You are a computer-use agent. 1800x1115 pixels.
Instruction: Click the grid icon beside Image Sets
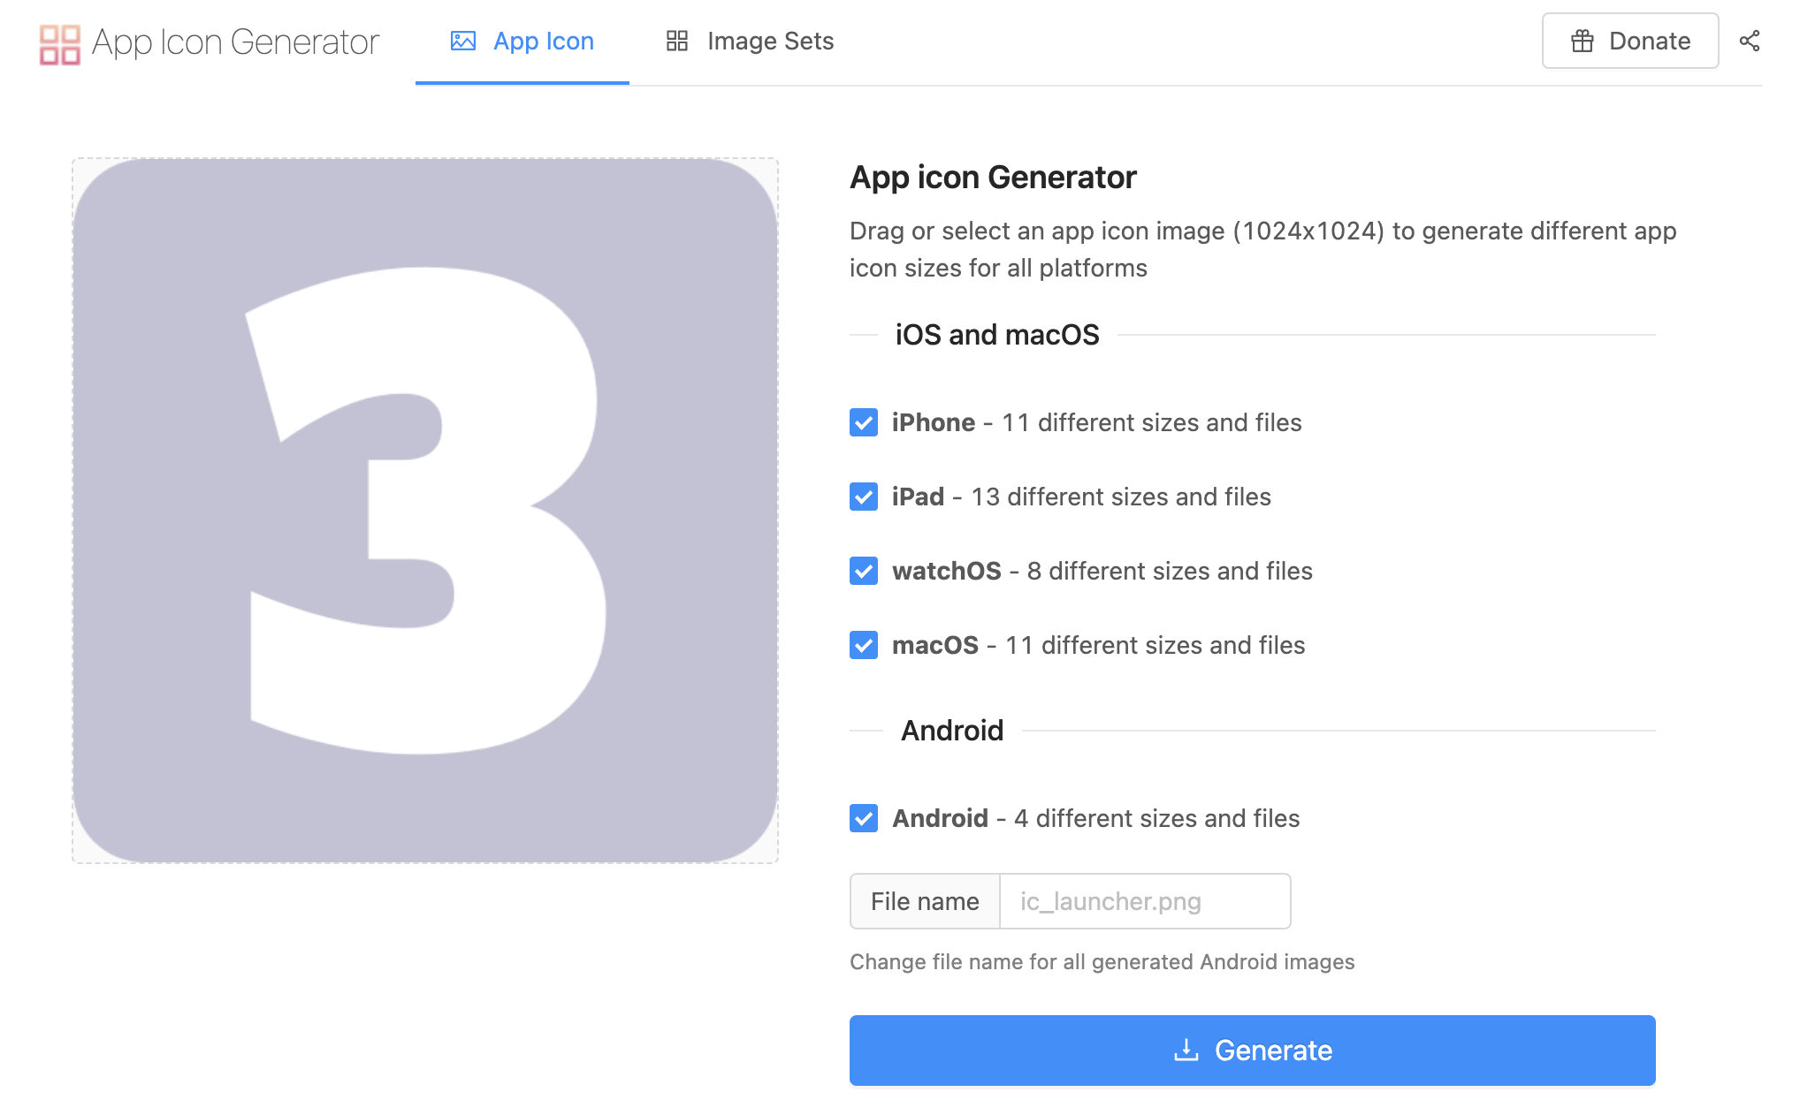[677, 42]
